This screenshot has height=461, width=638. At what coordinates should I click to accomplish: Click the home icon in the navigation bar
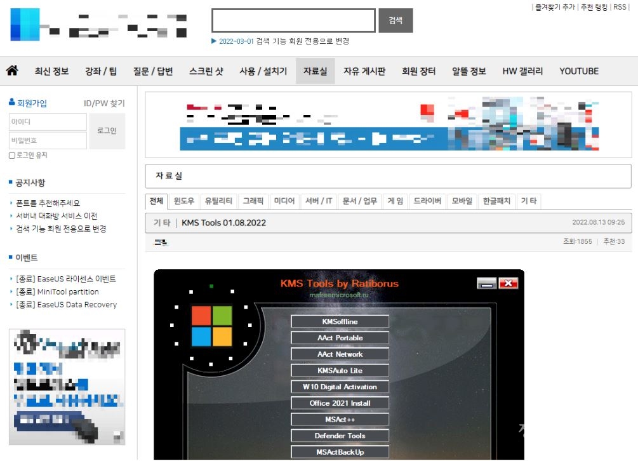point(13,70)
